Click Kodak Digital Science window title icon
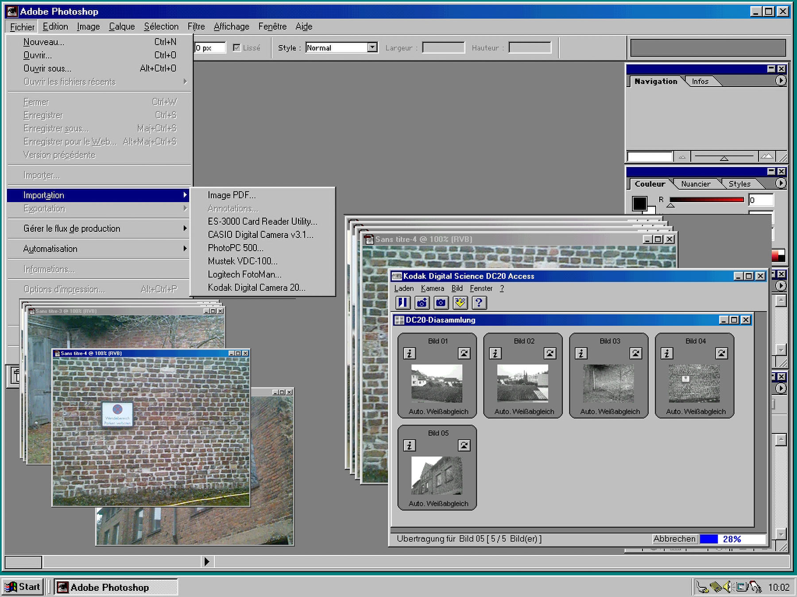797x597 pixels. [x=397, y=276]
